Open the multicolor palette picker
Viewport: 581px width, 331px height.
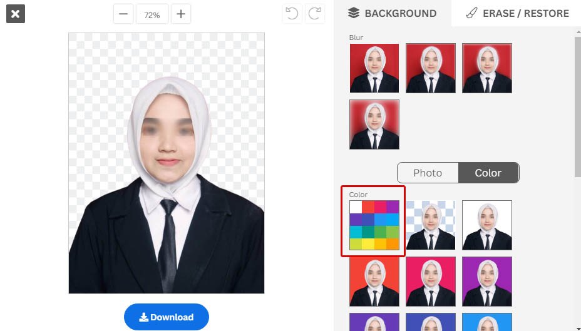click(x=374, y=225)
